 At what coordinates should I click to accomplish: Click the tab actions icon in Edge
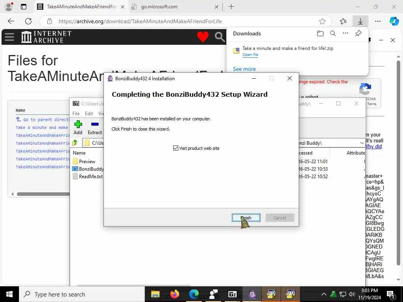click(x=24, y=7)
